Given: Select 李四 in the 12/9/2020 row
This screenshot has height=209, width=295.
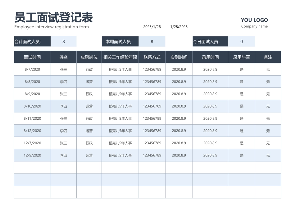Looking at the screenshot, I should click(63, 155).
